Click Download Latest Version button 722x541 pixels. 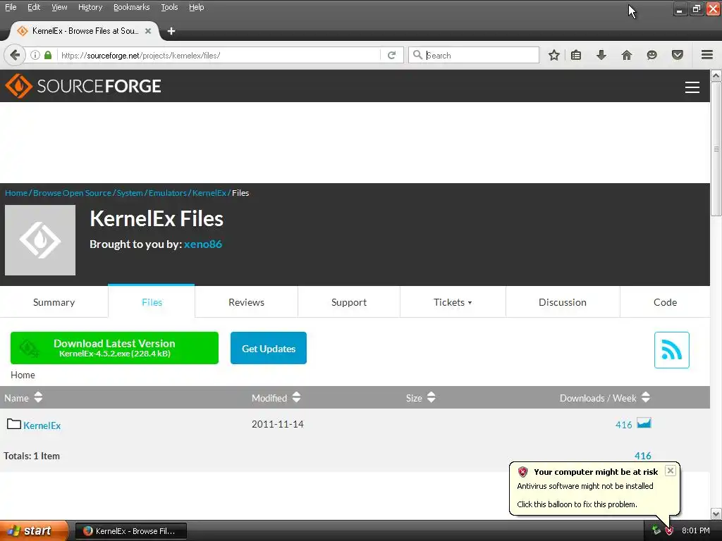tap(114, 348)
